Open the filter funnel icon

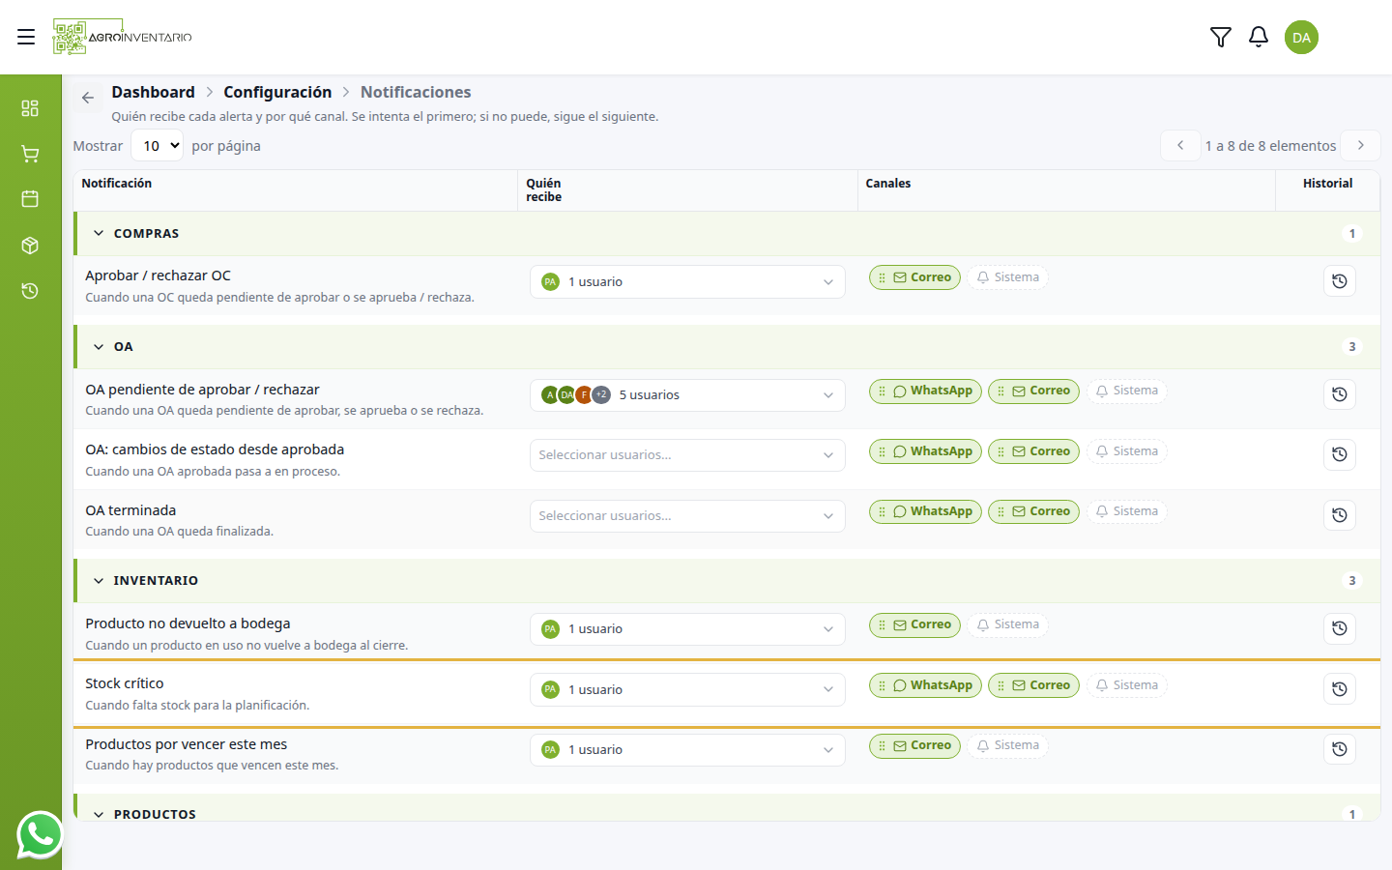pos(1221,37)
